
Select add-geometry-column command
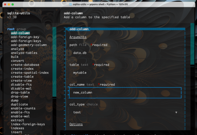tap(29, 45)
